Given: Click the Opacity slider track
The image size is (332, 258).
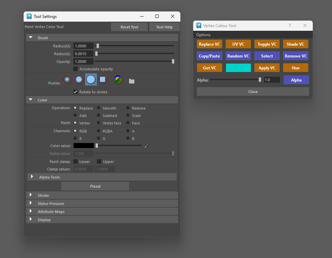Looking at the screenshot, I should click(x=134, y=61).
